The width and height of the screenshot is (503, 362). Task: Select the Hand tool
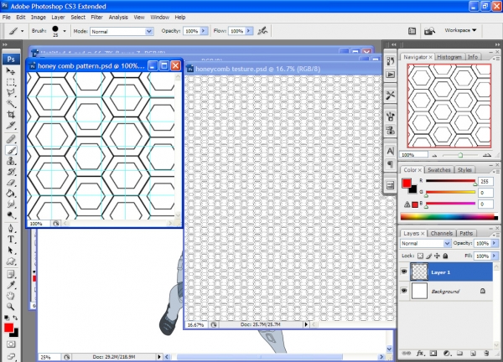pyautogui.click(x=11, y=296)
